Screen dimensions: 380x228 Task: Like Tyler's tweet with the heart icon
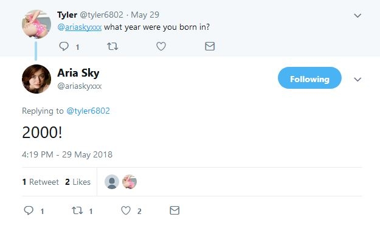(x=161, y=46)
